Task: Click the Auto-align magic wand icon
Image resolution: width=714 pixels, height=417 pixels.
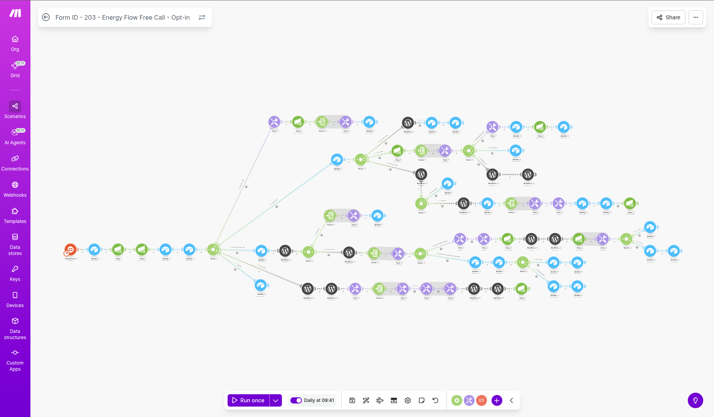Action: [x=366, y=400]
